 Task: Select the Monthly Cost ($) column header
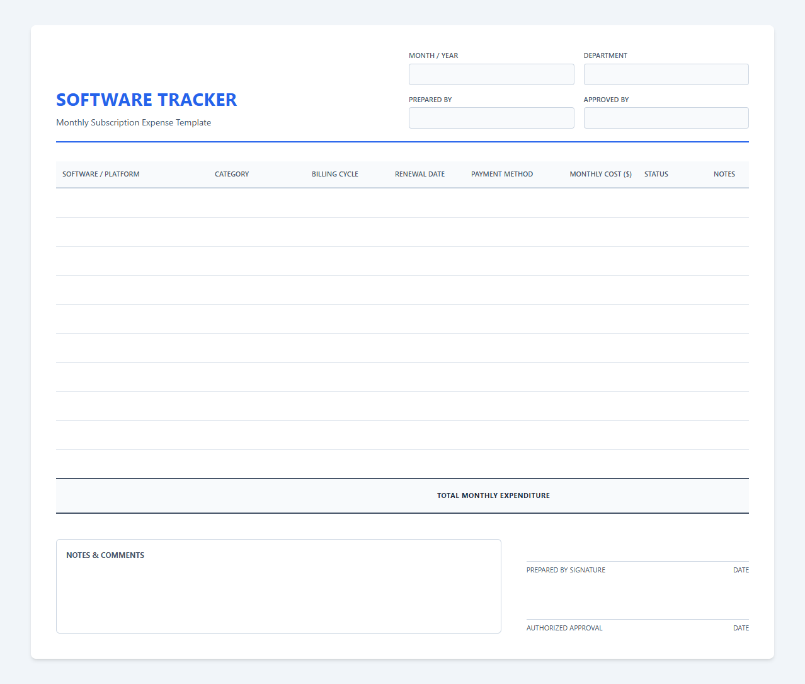click(x=600, y=174)
